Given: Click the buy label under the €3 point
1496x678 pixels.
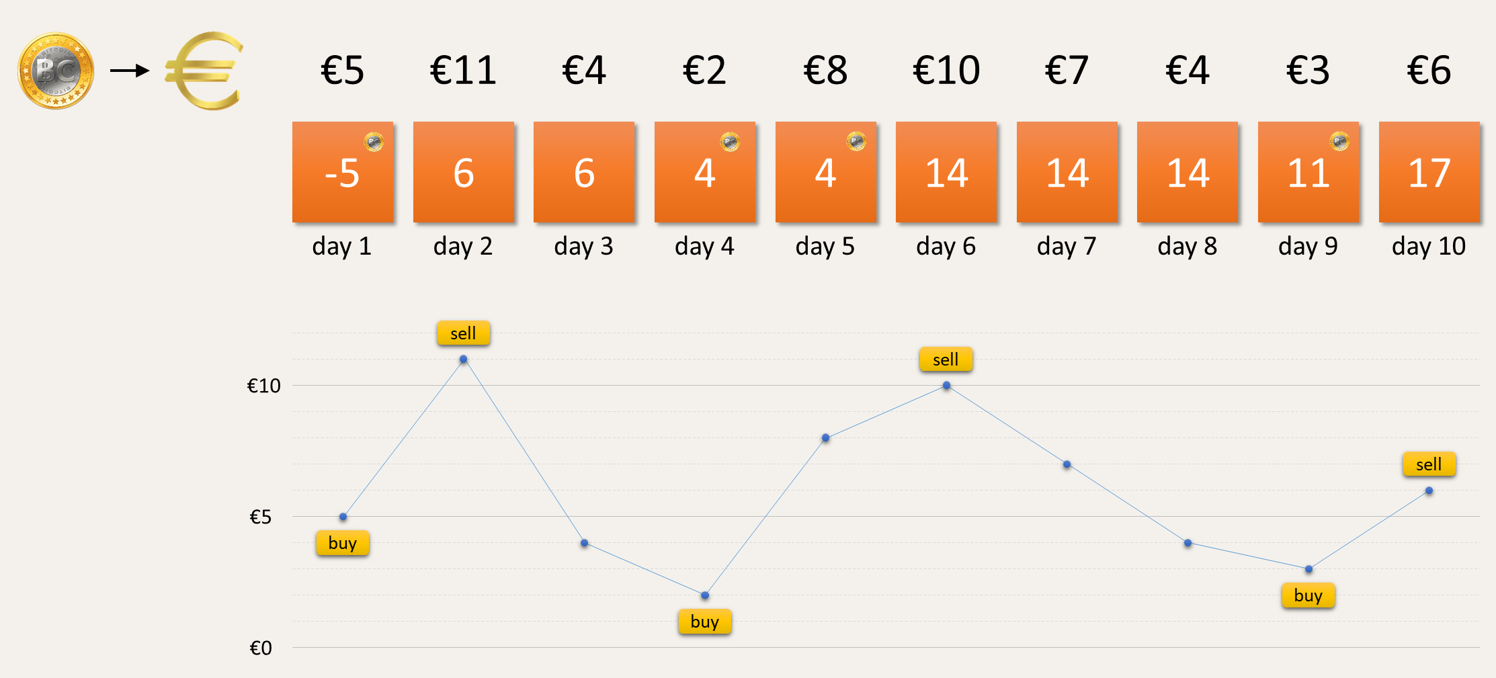Looking at the screenshot, I should click(1308, 595).
